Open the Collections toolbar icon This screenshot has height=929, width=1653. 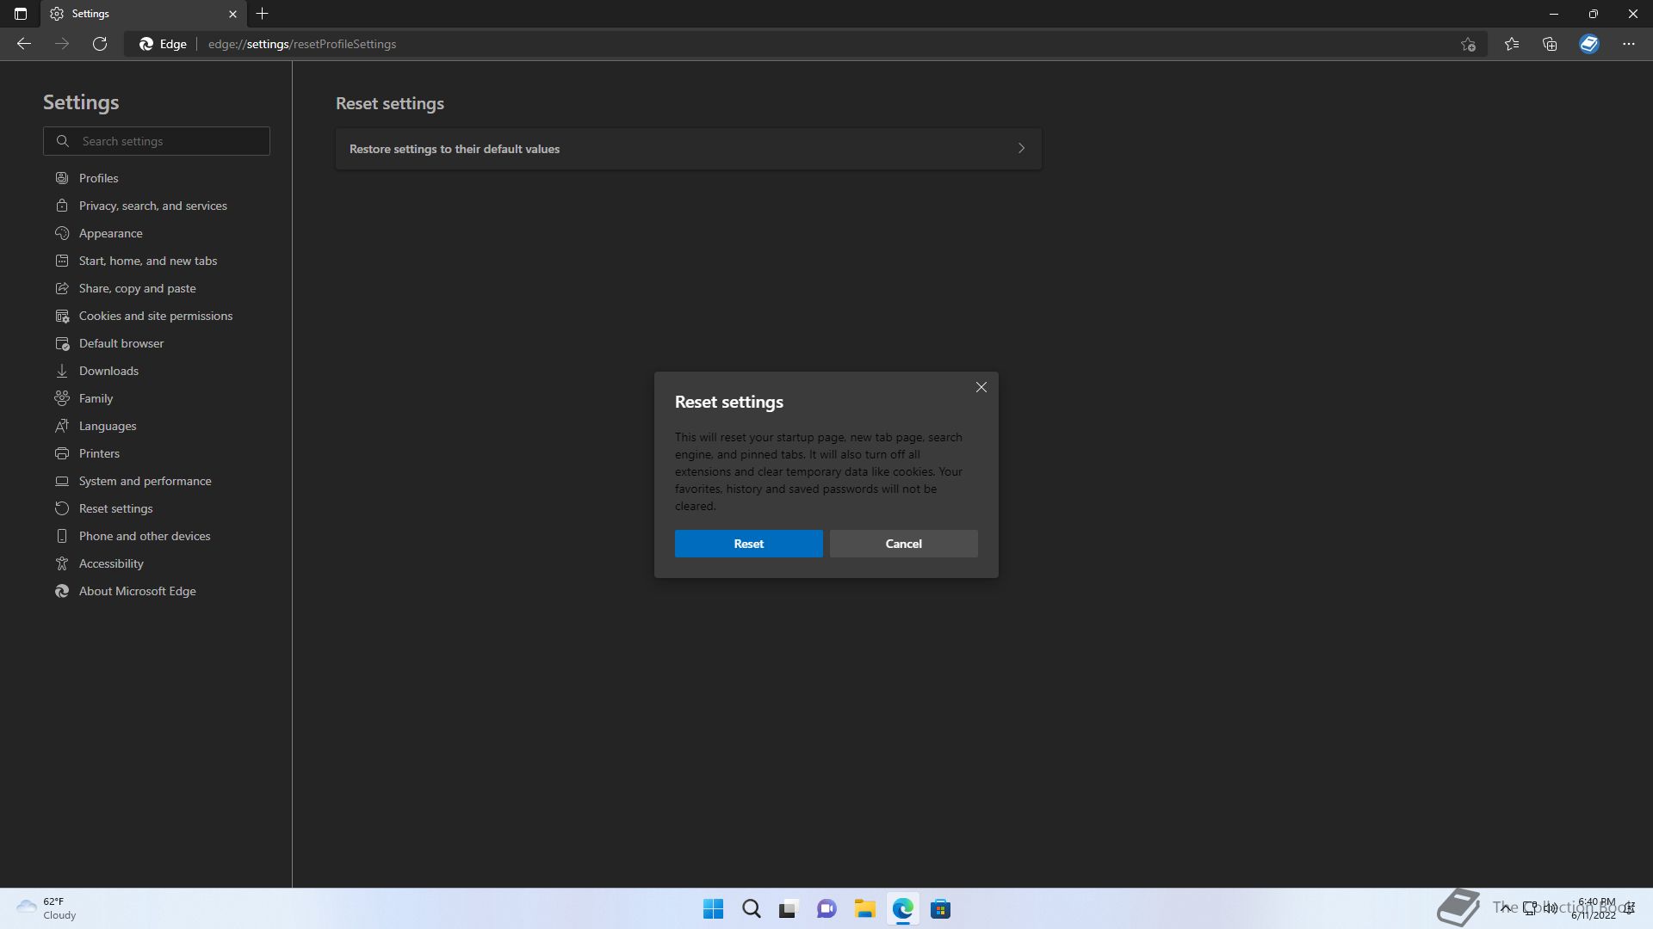pyautogui.click(x=1550, y=44)
